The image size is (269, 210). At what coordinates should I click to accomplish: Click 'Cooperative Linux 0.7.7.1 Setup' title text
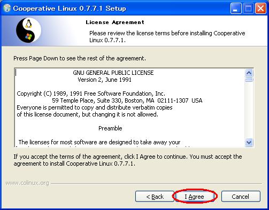point(70,9)
